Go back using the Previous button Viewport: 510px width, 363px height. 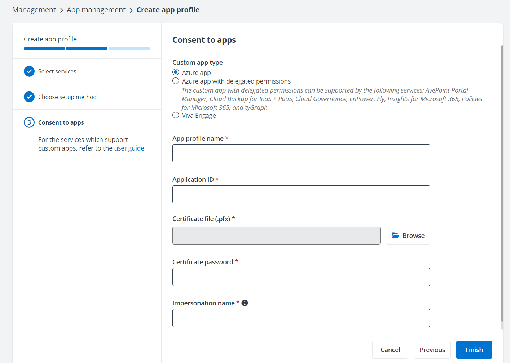coord(432,349)
